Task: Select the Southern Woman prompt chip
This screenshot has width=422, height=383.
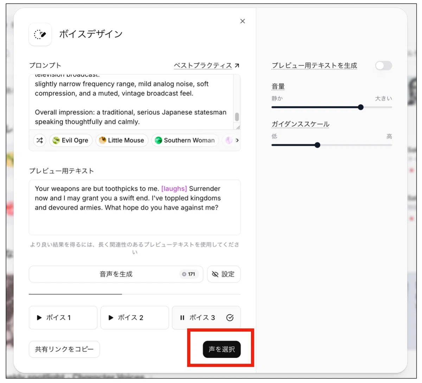Action: 185,140
